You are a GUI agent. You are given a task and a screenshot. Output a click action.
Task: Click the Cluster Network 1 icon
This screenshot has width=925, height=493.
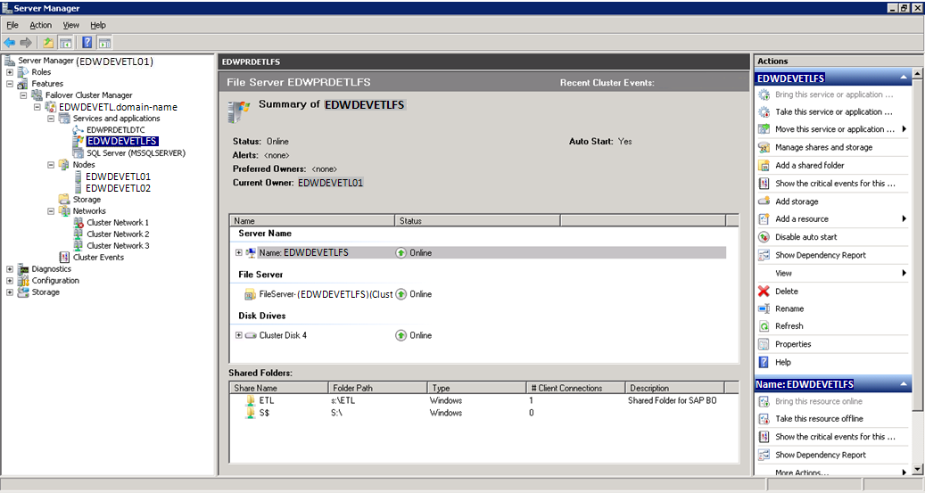(78, 222)
